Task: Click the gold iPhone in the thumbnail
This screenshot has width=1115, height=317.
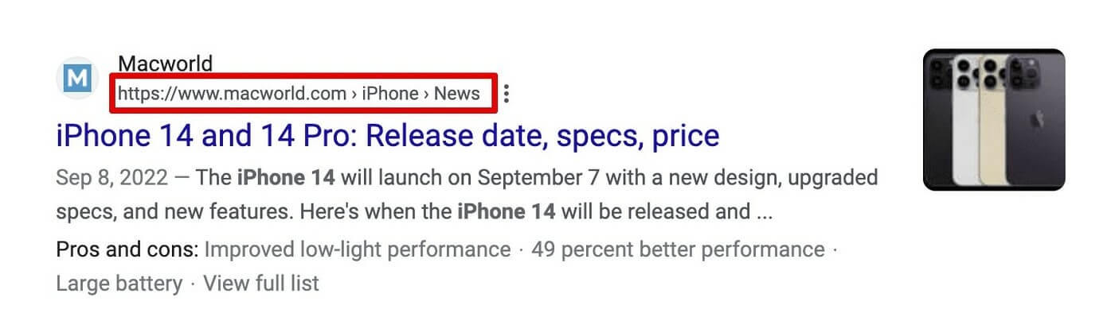Action: coord(993,120)
